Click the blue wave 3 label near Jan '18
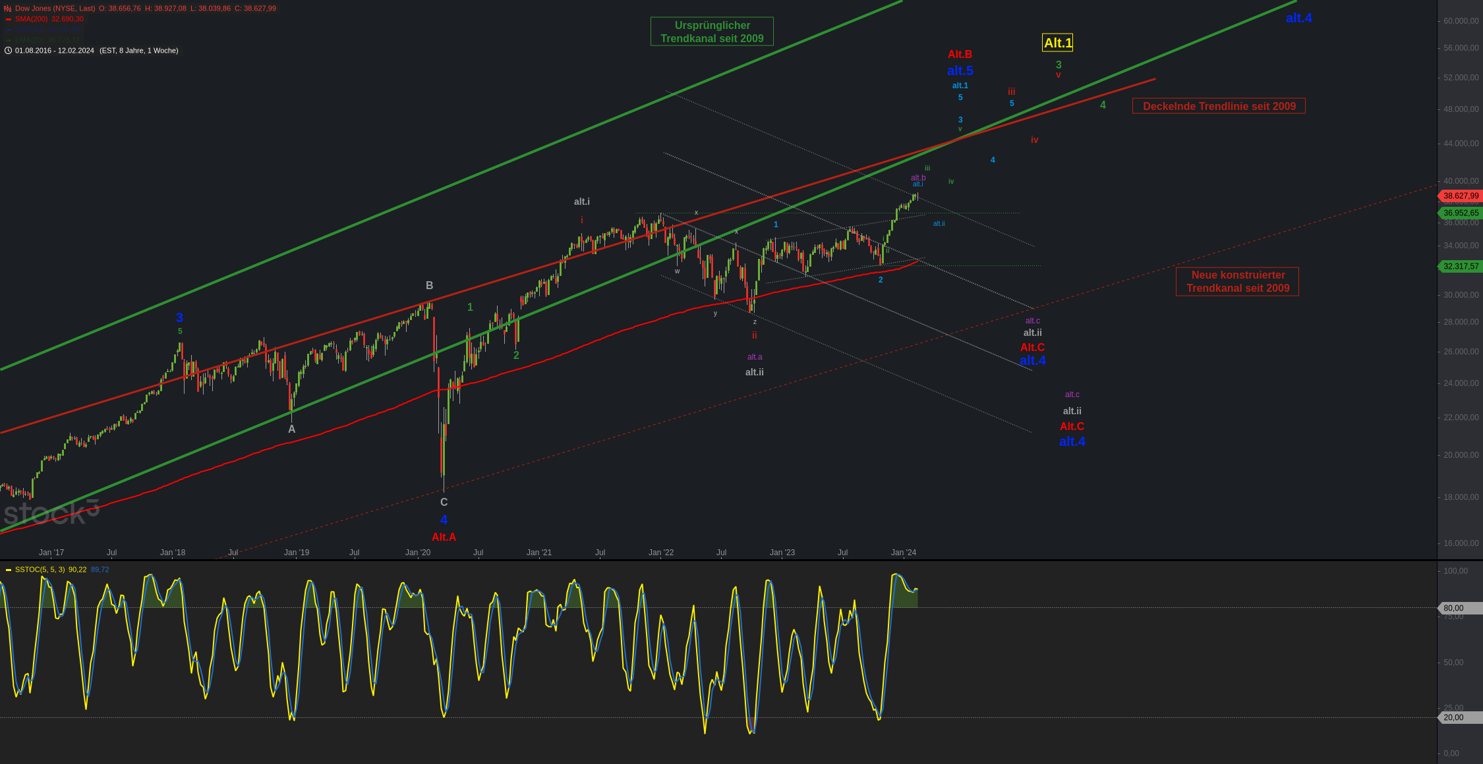 (x=179, y=318)
